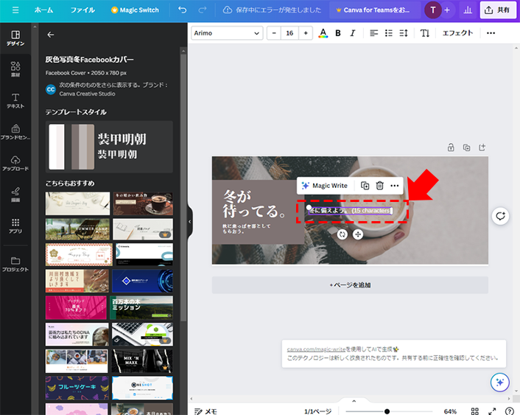Add a new page via top-right icon

(x=482, y=147)
